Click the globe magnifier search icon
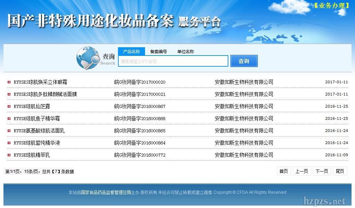 click(x=87, y=58)
